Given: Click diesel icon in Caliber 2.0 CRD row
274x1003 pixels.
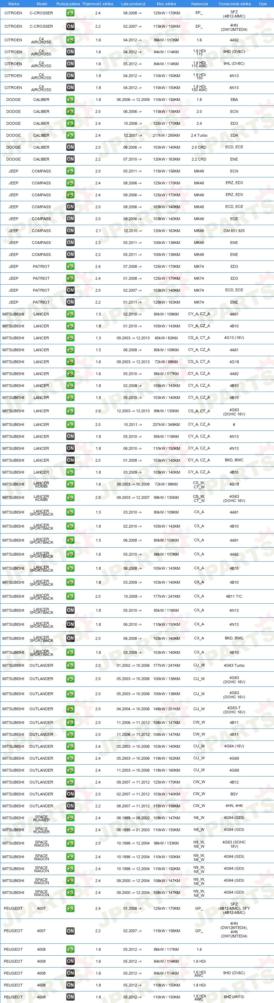Looking at the screenshot, I should point(70,147).
